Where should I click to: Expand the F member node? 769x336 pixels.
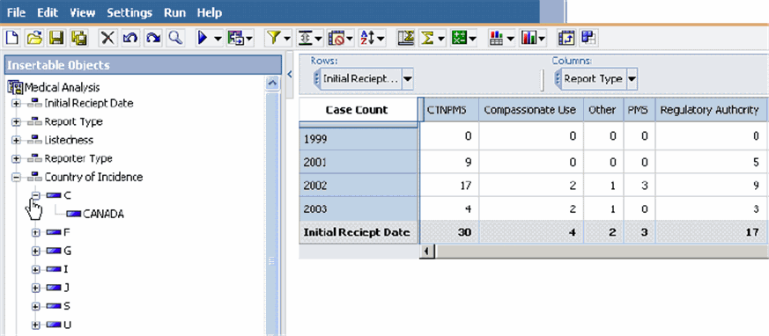35,233
